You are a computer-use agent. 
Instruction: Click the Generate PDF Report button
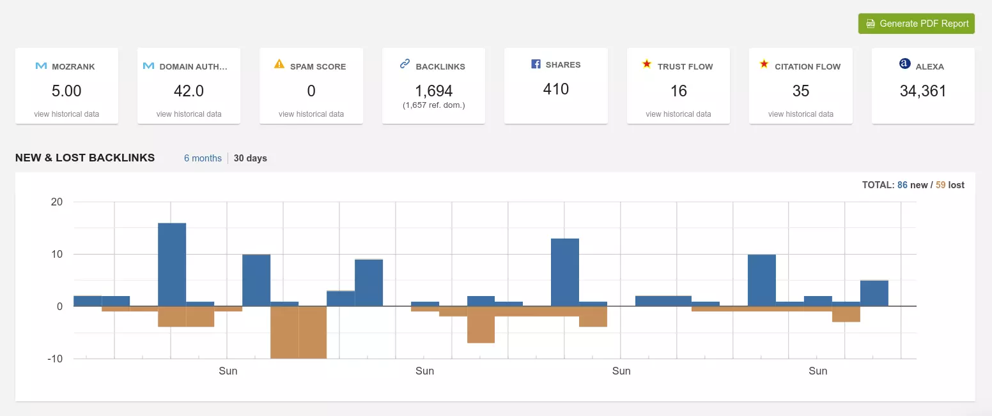[x=916, y=24]
